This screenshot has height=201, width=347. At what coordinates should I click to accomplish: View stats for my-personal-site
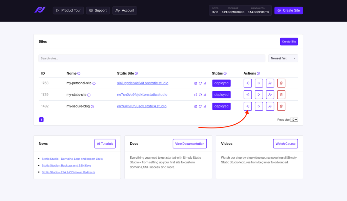pos(205,83)
